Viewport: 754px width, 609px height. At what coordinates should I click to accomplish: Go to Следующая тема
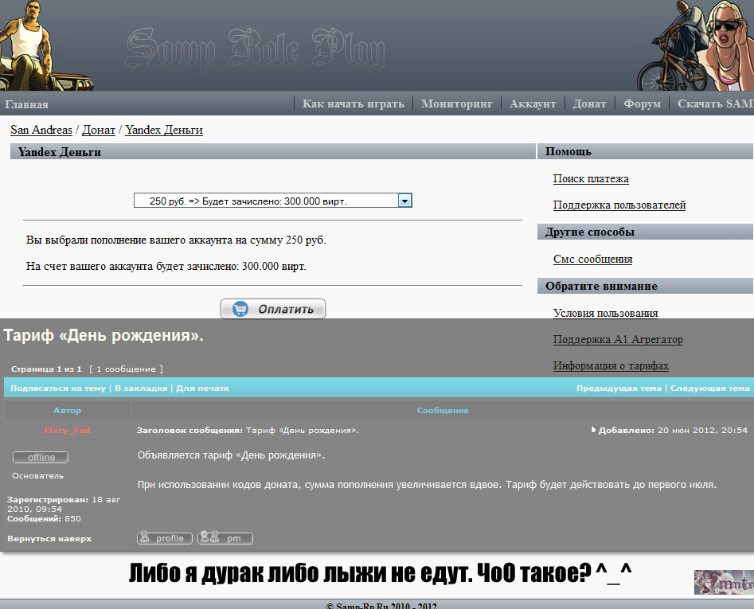pos(710,388)
